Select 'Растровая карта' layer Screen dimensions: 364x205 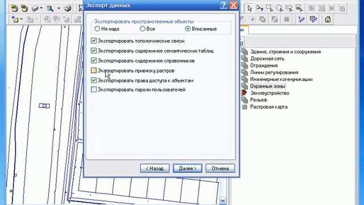(268, 107)
